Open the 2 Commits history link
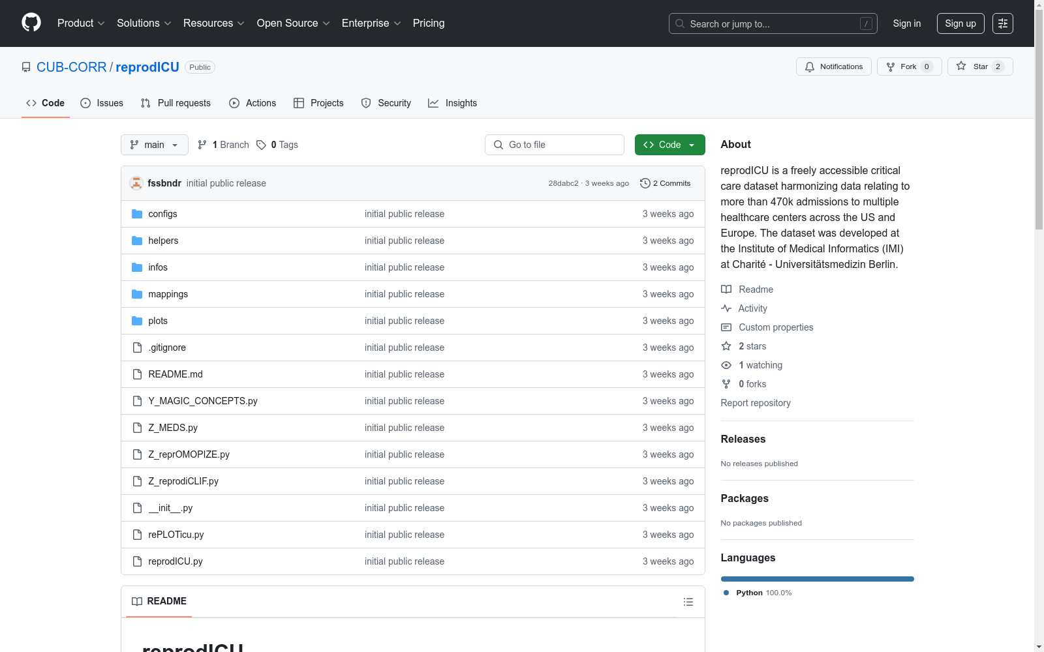Image resolution: width=1044 pixels, height=652 pixels. click(665, 183)
